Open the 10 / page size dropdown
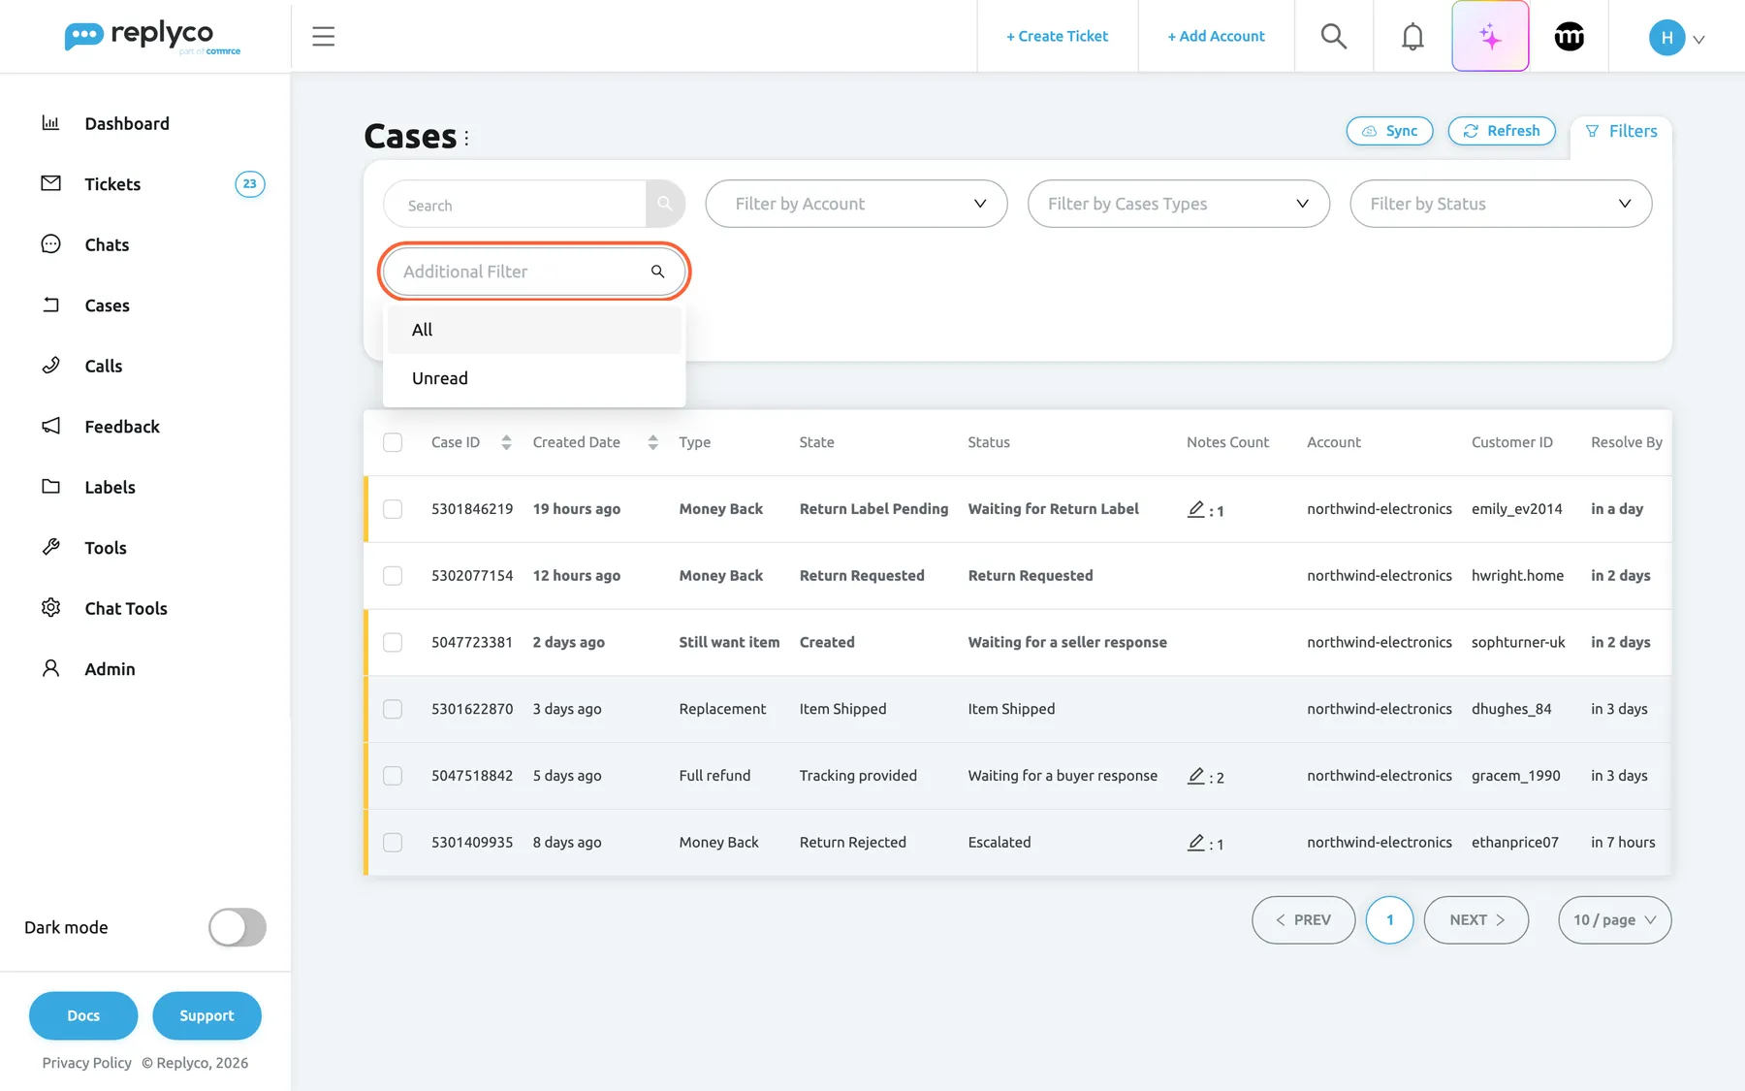Image resolution: width=1745 pixels, height=1091 pixels. pos(1614,920)
